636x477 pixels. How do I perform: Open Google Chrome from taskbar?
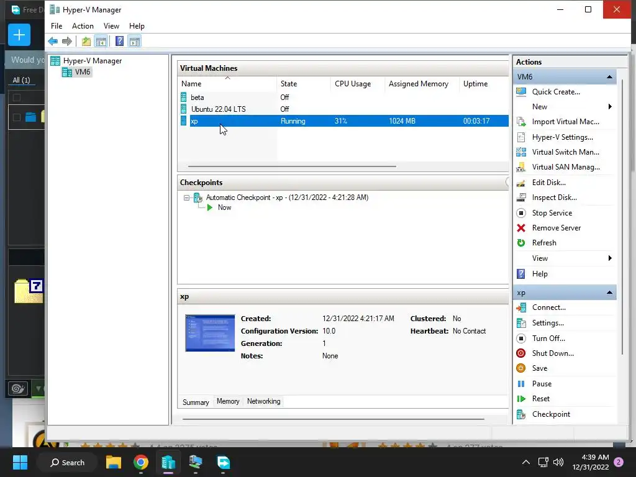pyautogui.click(x=141, y=462)
